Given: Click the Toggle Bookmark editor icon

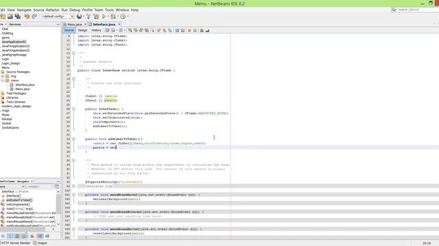Looking at the screenshot, I should [170, 30].
